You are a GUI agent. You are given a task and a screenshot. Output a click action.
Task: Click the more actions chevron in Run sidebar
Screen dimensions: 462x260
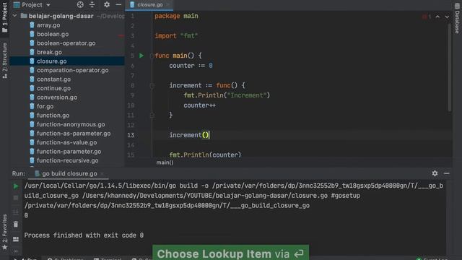click(16, 251)
